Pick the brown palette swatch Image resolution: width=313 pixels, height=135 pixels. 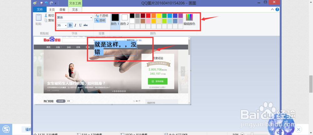coord(143,21)
